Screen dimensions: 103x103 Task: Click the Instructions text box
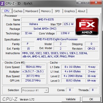(x=60, y=55)
